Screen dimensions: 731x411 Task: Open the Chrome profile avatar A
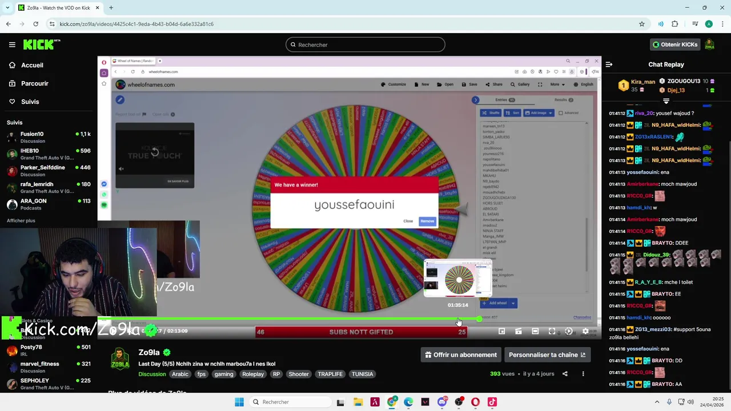709,24
